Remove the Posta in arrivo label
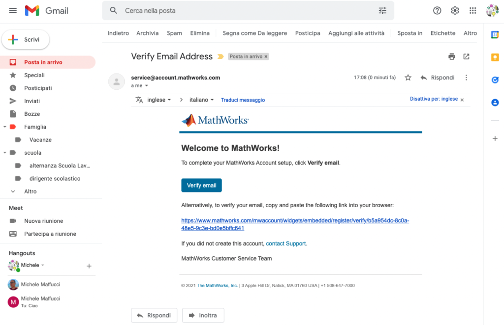 266,56
